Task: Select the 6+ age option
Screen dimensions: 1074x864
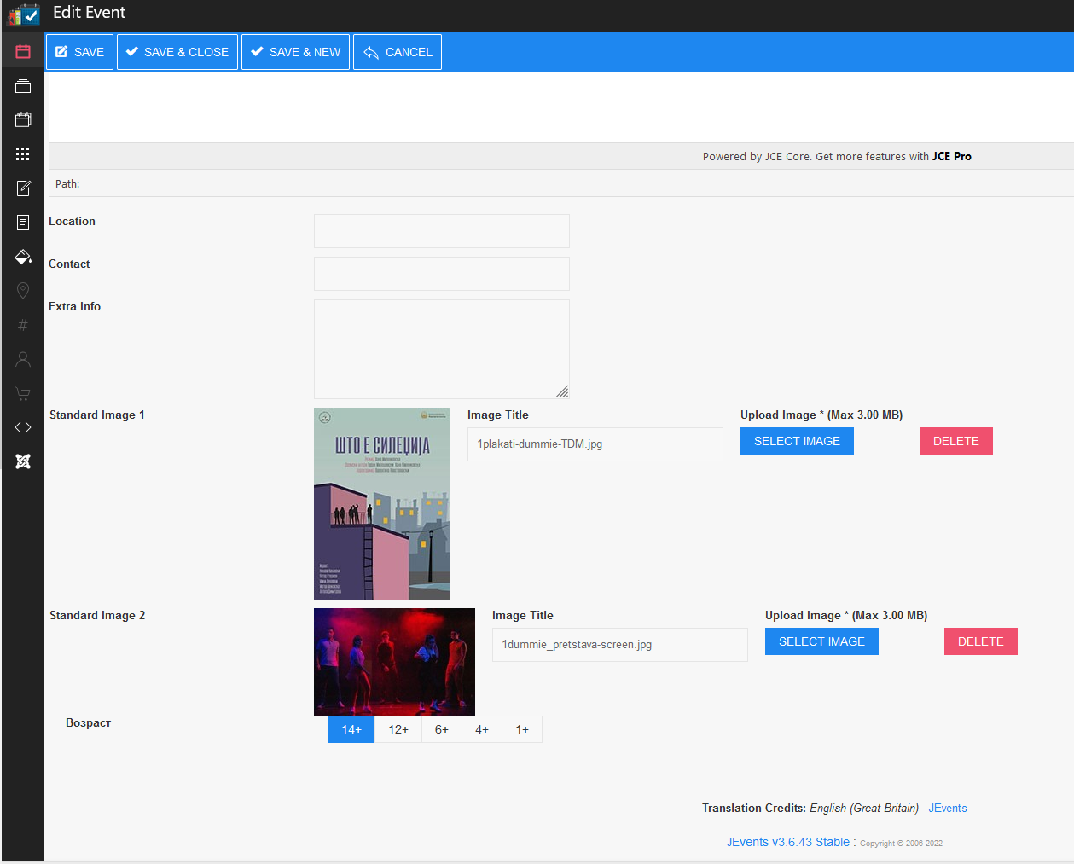Action: [442, 729]
